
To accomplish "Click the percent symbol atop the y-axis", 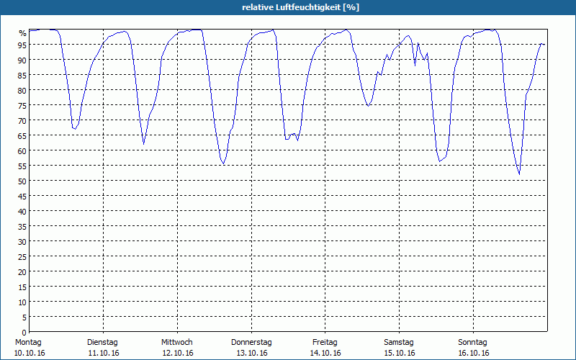I will tap(23, 33).
